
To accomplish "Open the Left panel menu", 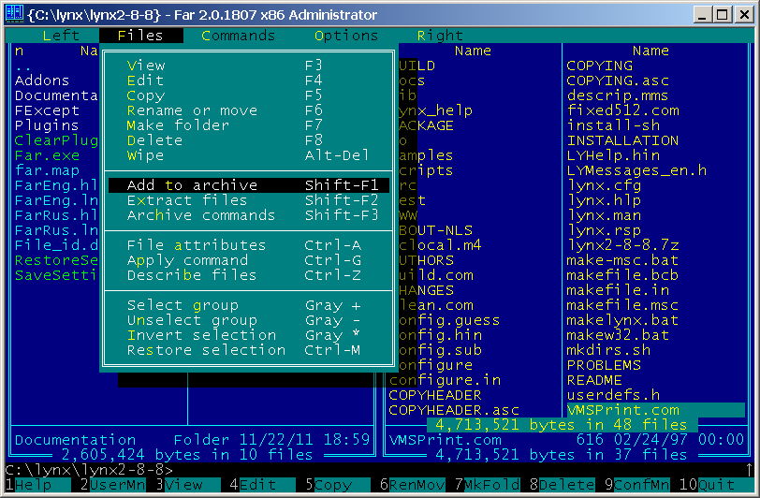I will point(61,36).
